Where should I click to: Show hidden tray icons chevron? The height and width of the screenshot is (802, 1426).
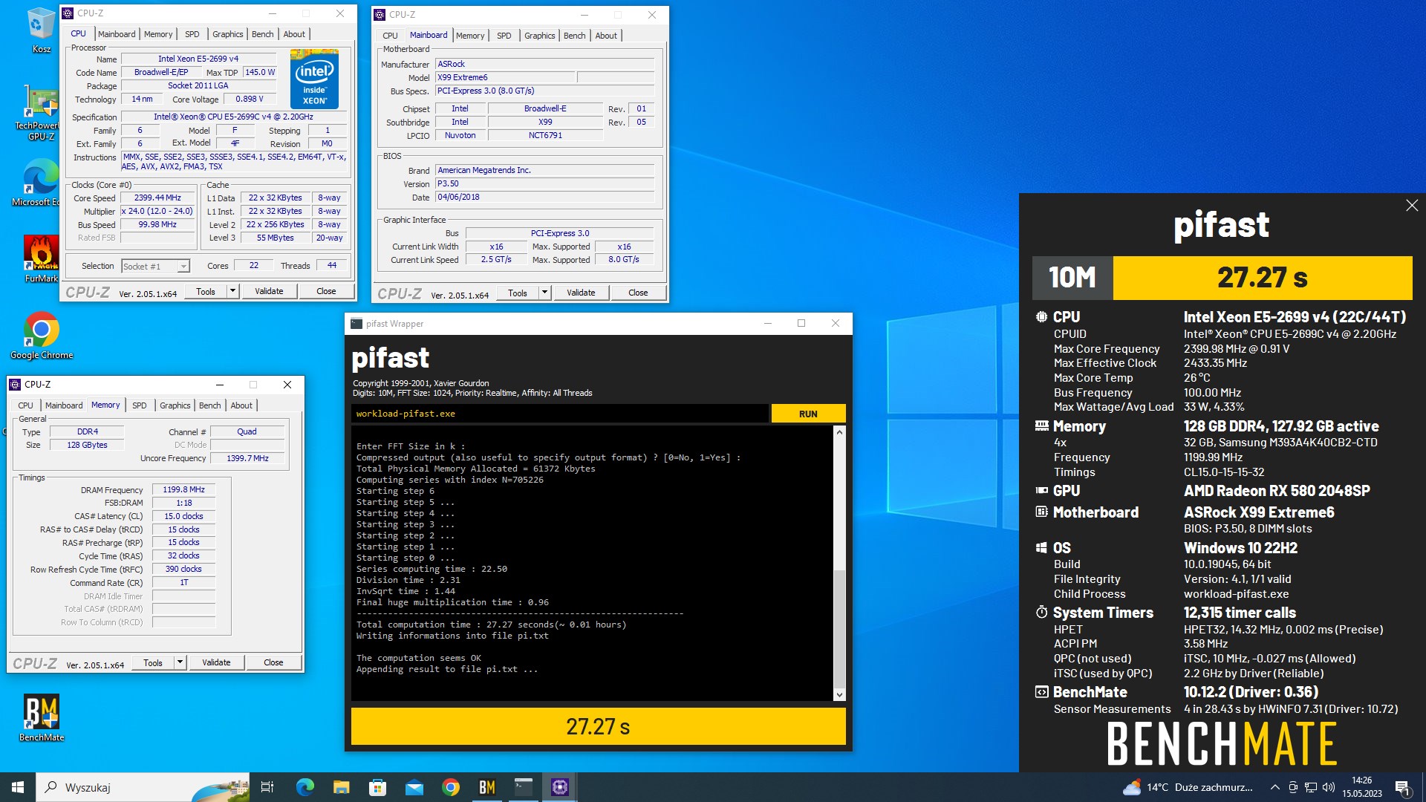pos(1274,787)
